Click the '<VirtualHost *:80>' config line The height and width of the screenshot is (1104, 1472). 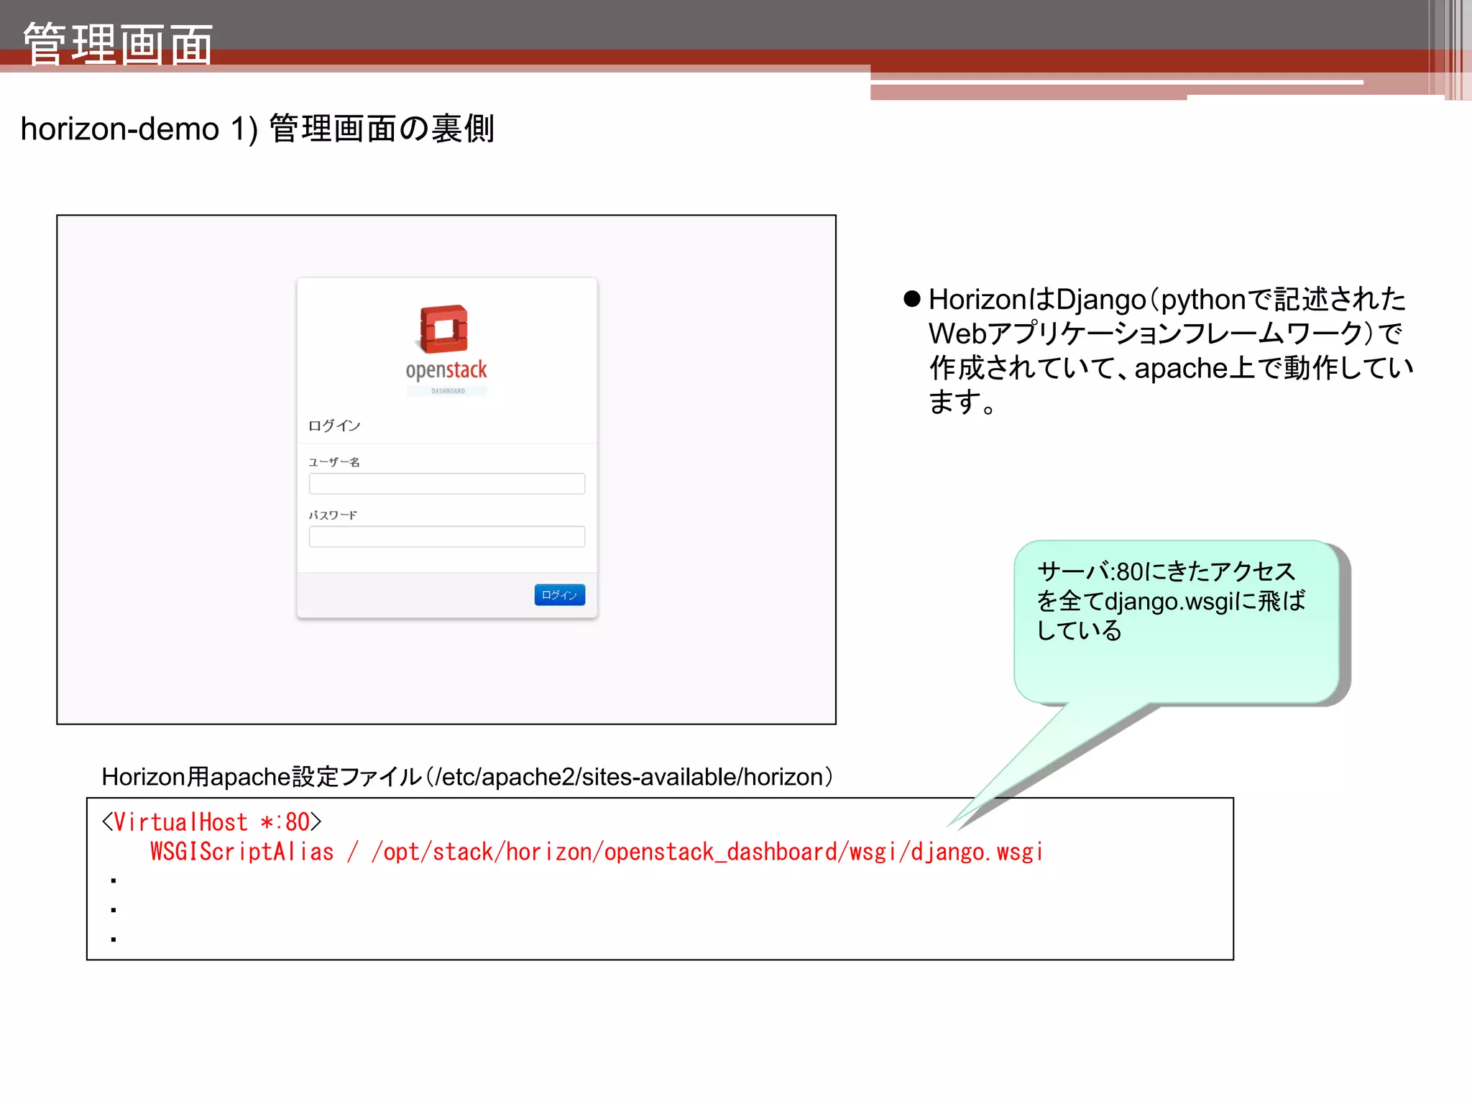pos(211,822)
